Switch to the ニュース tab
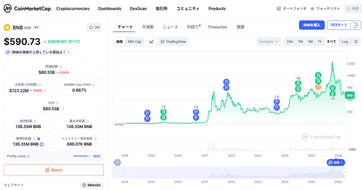Viewport: 362px width, 190px height. point(170,27)
